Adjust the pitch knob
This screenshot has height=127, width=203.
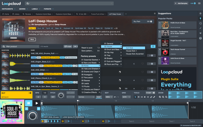pos(60,95)
